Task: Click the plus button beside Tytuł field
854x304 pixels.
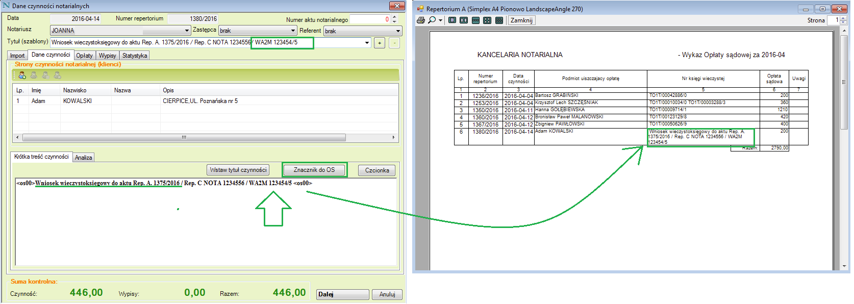Action: (380, 43)
